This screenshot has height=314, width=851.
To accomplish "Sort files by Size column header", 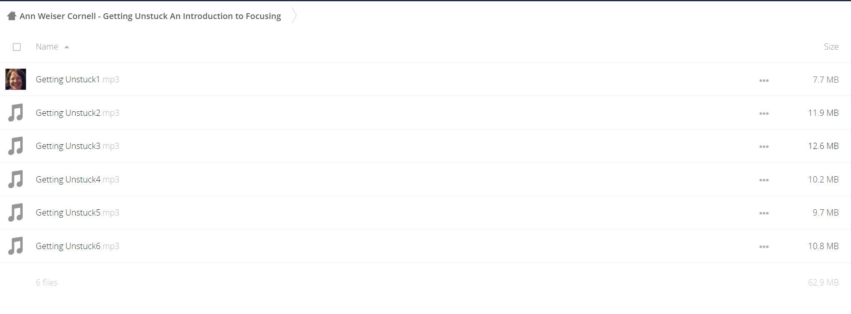I will (831, 47).
